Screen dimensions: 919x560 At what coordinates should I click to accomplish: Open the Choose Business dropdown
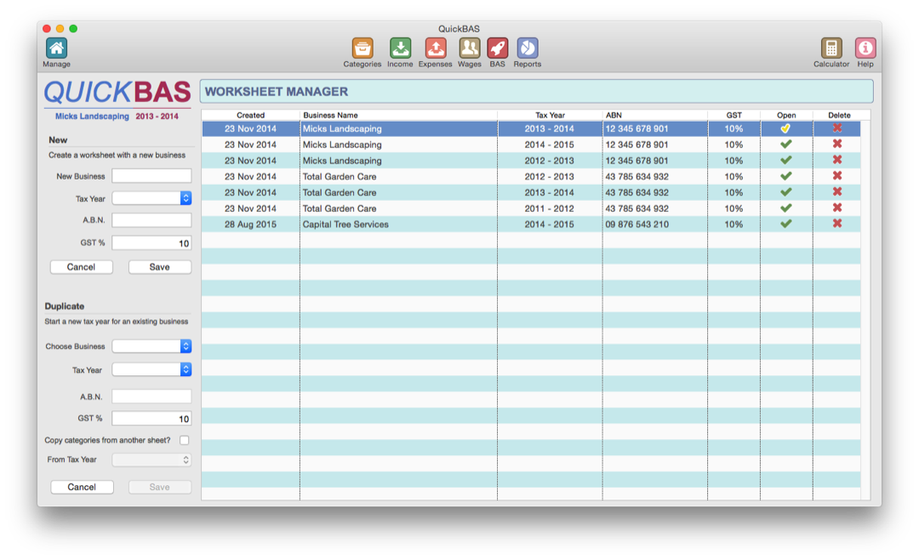pos(151,346)
